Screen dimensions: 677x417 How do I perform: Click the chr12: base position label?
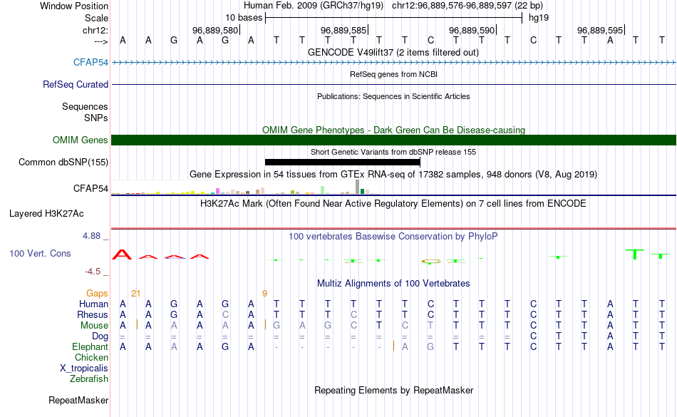[x=95, y=30]
